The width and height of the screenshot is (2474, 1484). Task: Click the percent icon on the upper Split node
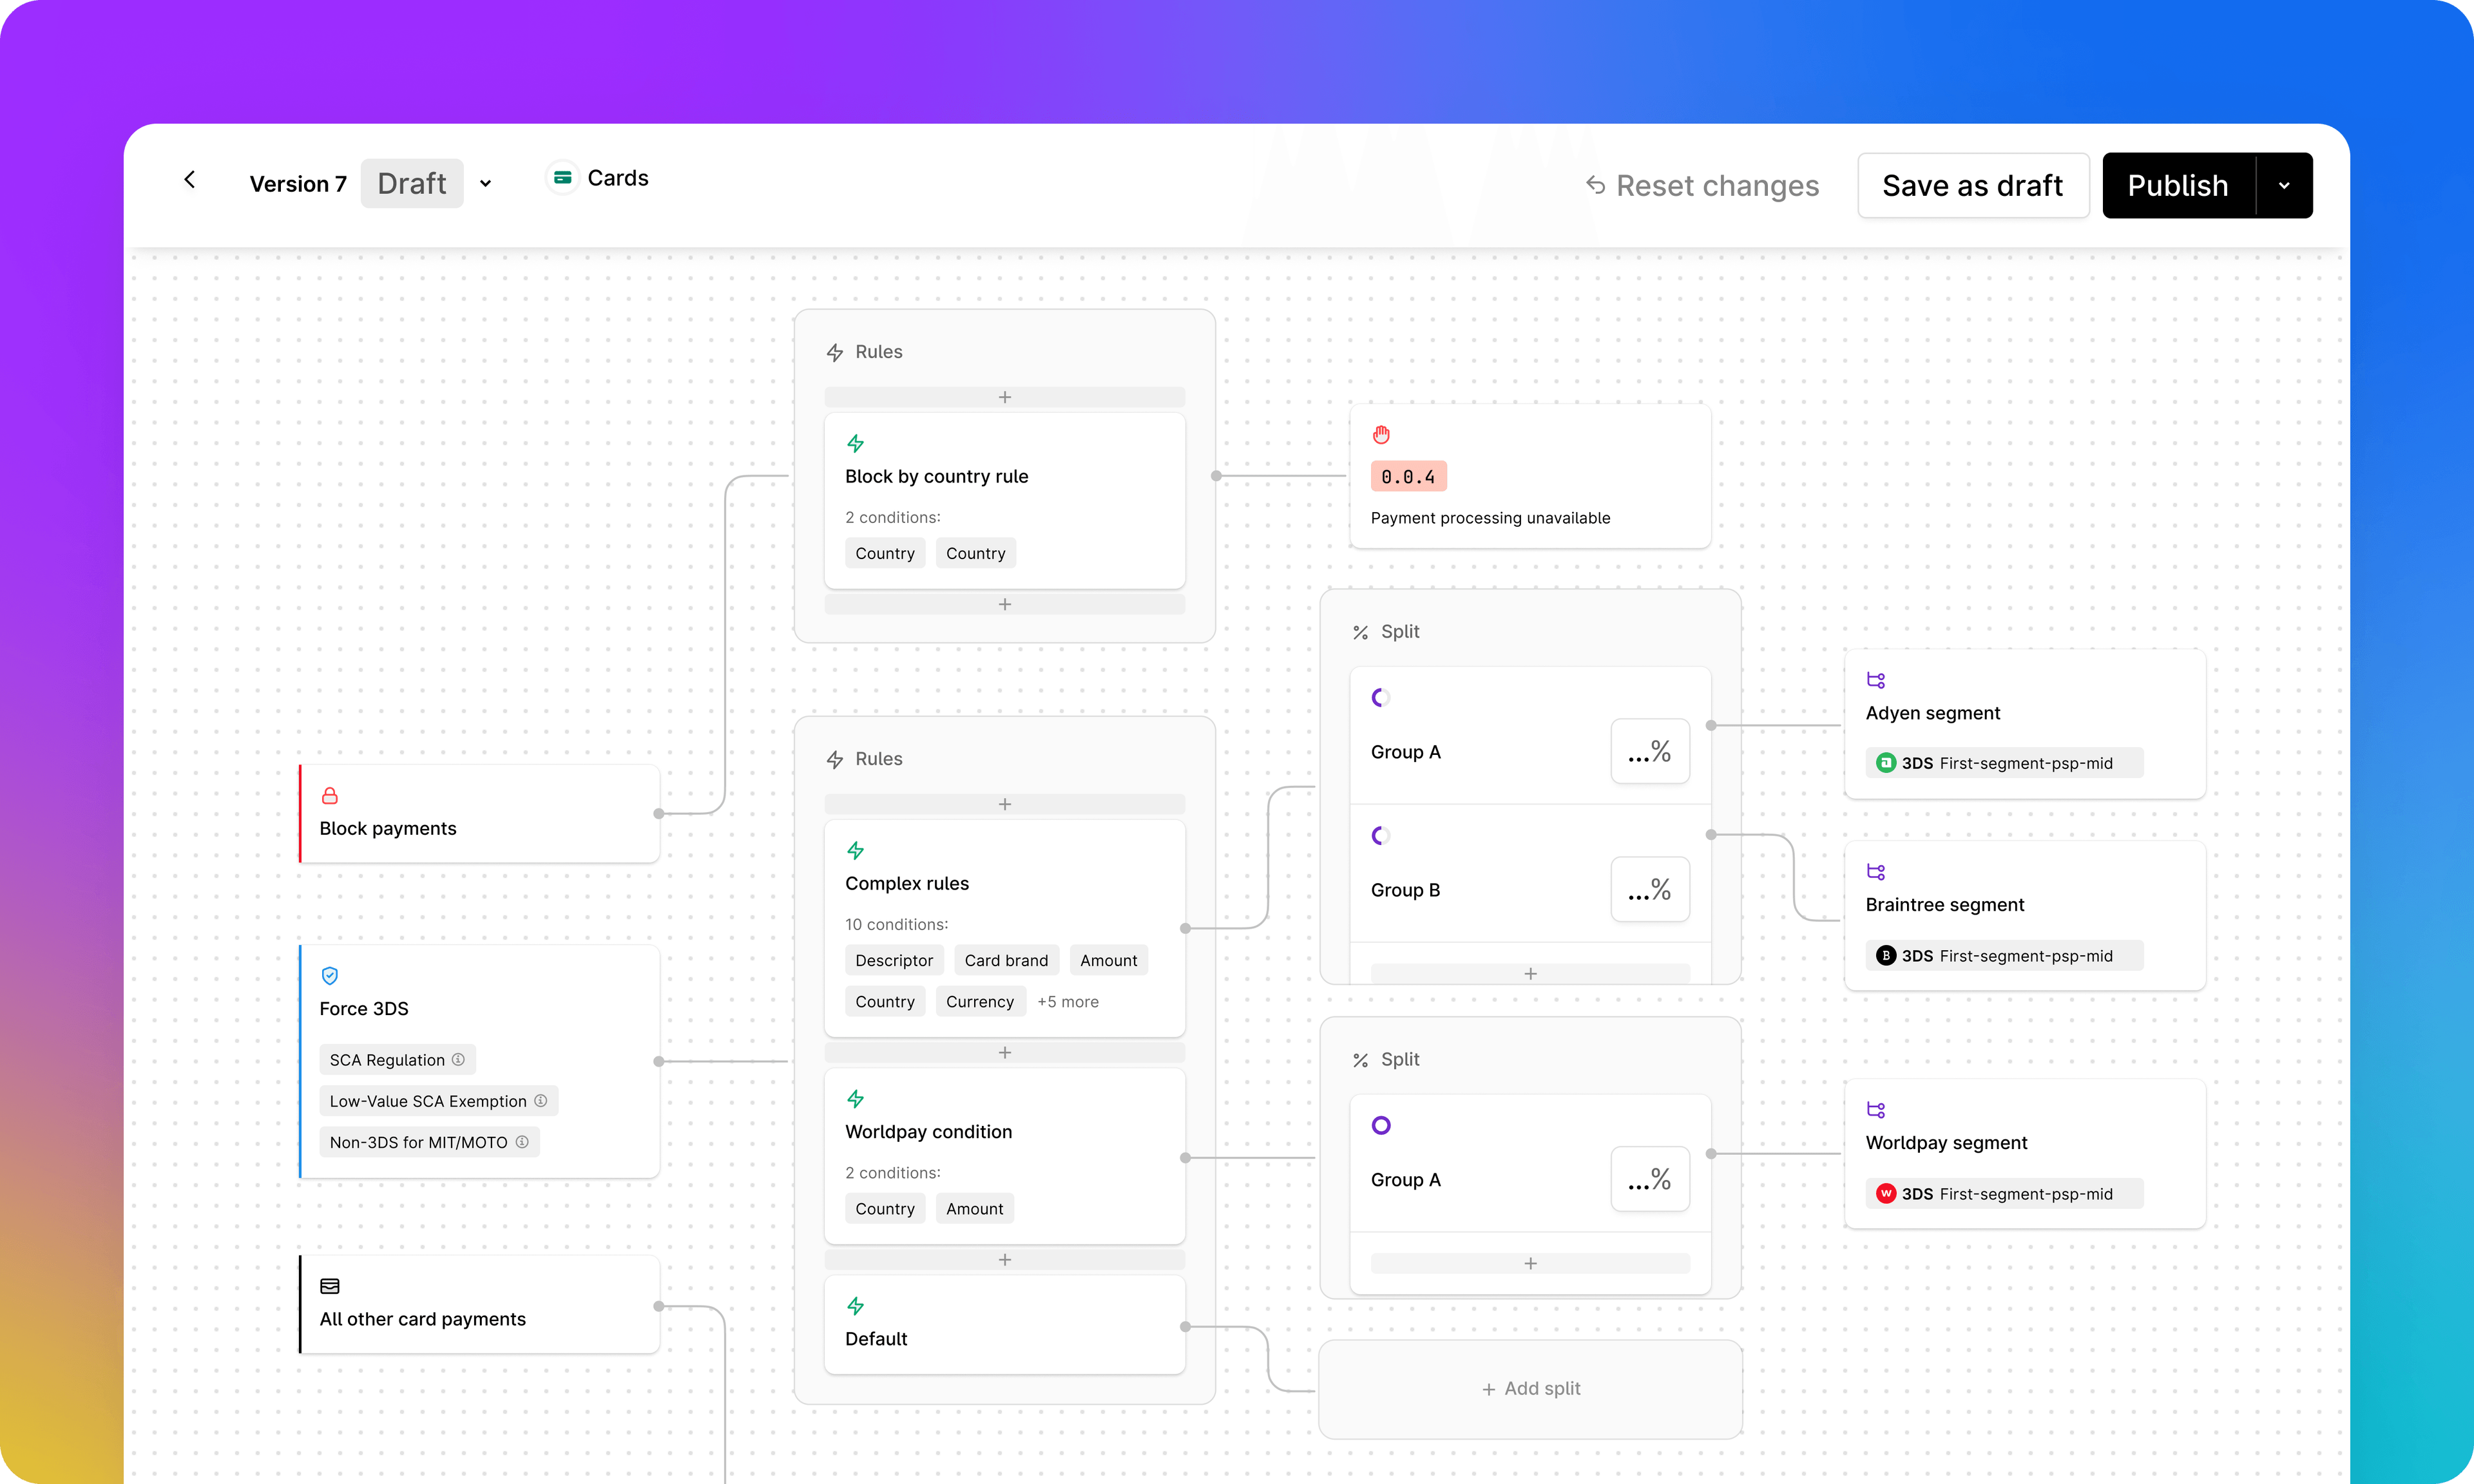pyautogui.click(x=1360, y=631)
